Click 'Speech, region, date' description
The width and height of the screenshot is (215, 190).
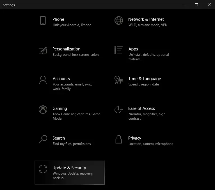pyautogui.click(x=143, y=84)
